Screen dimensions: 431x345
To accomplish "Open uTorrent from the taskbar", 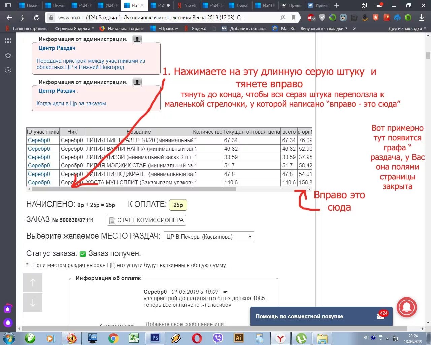I will coord(301,338).
